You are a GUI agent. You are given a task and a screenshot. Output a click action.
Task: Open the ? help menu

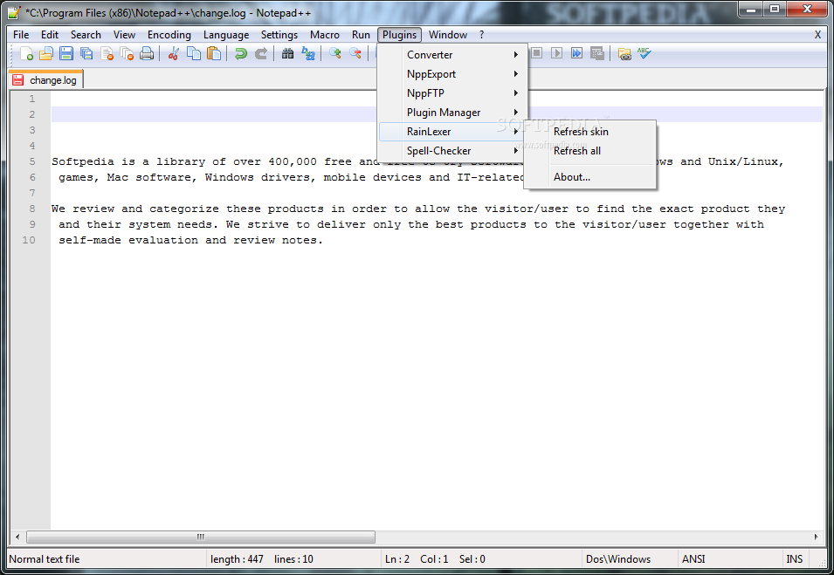pyautogui.click(x=481, y=35)
